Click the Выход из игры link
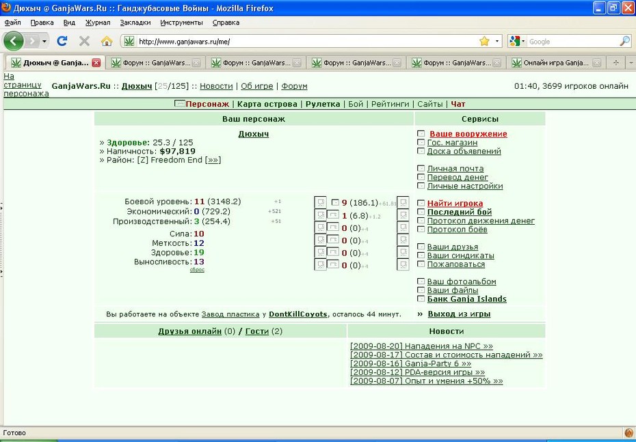The width and height of the screenshot is (636, 442). [459, 314]
